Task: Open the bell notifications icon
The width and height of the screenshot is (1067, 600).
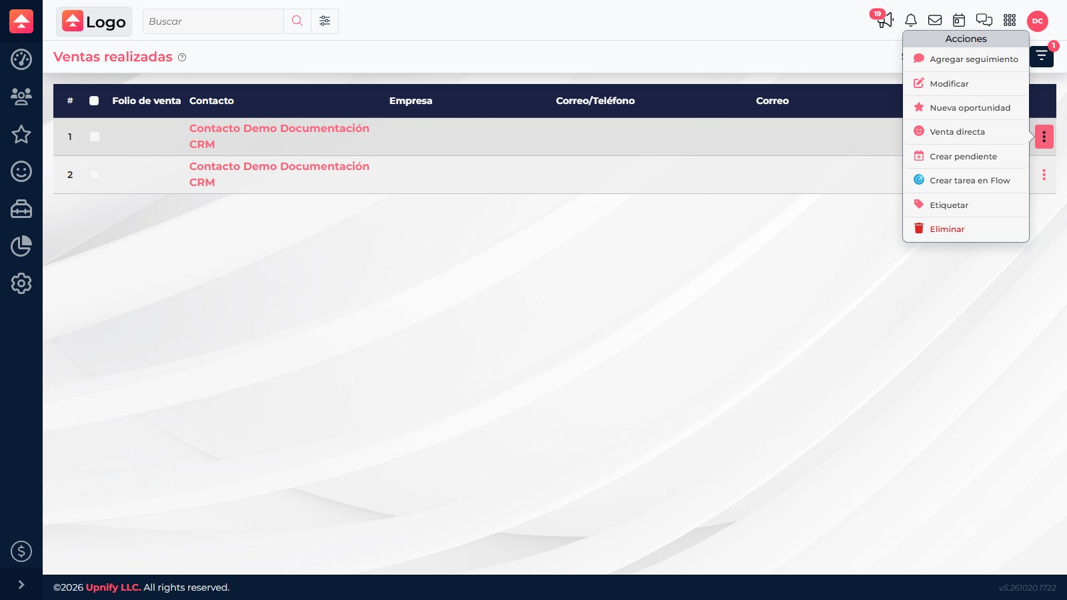Action: (911, 20)
